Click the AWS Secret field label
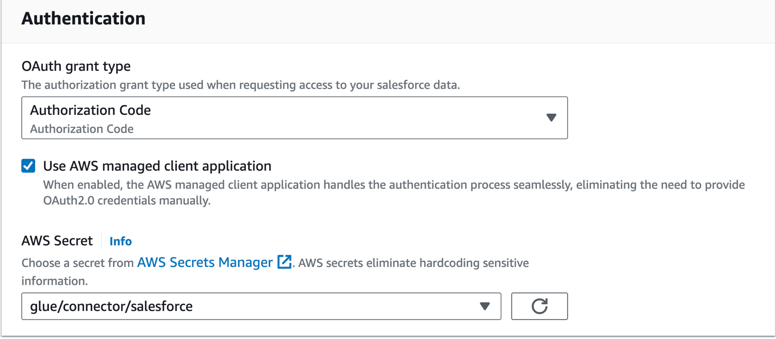 coord(57,240)
